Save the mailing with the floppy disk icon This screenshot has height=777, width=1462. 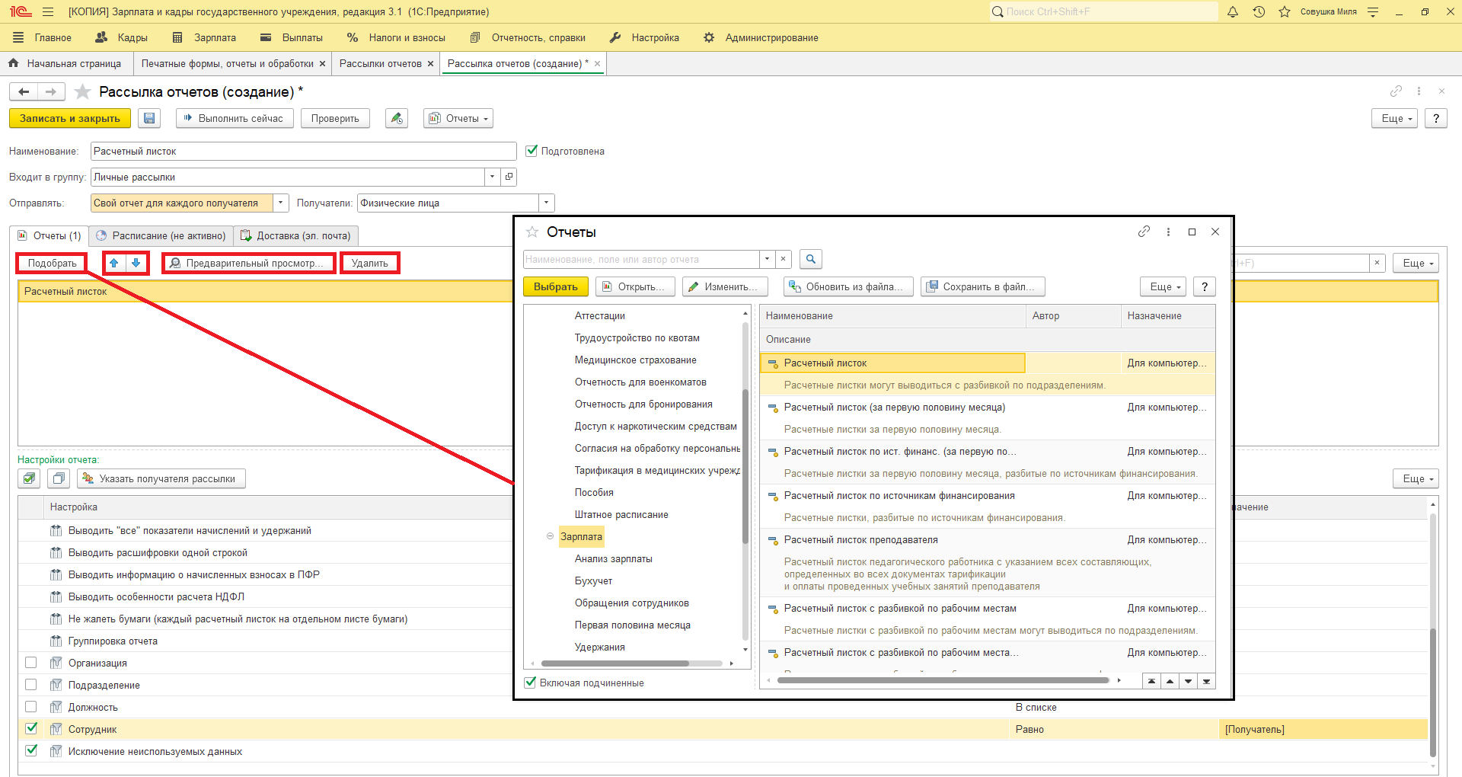point(149,118)
